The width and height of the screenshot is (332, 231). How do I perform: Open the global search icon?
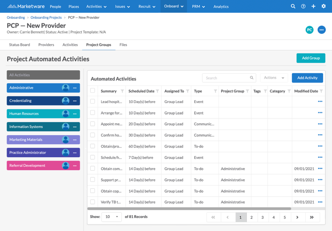293,6
